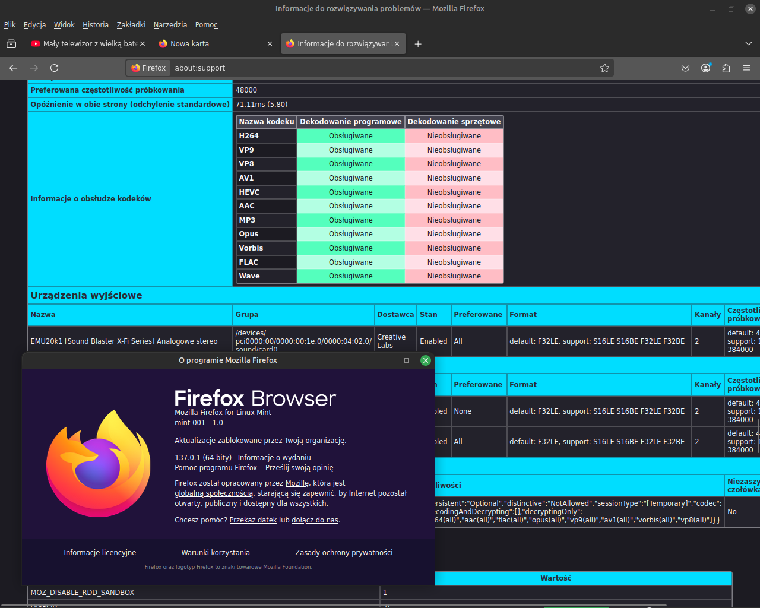760x608 pixels.
Task: Click the 'Creative Labs' vendor cell
Action: click(x=395, y=341)
